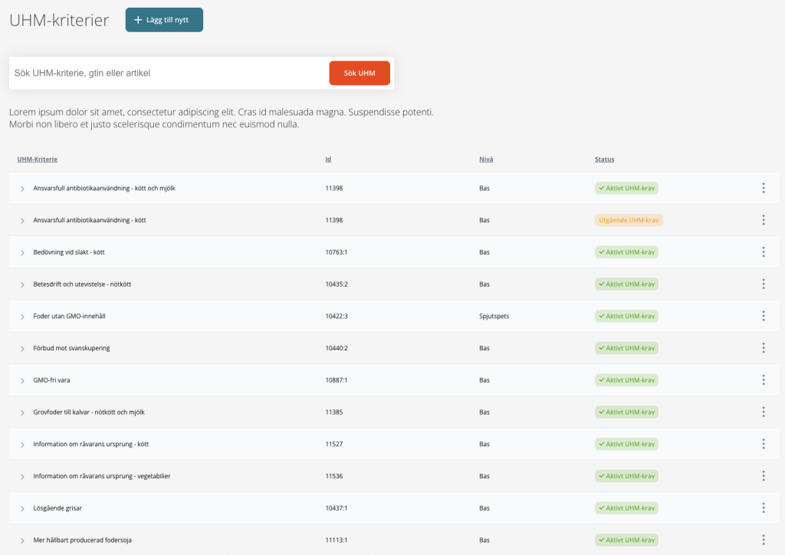The image size is (785, 555).
Task: Select the id 10437:1 cell
Action: [x=337, y=508]
